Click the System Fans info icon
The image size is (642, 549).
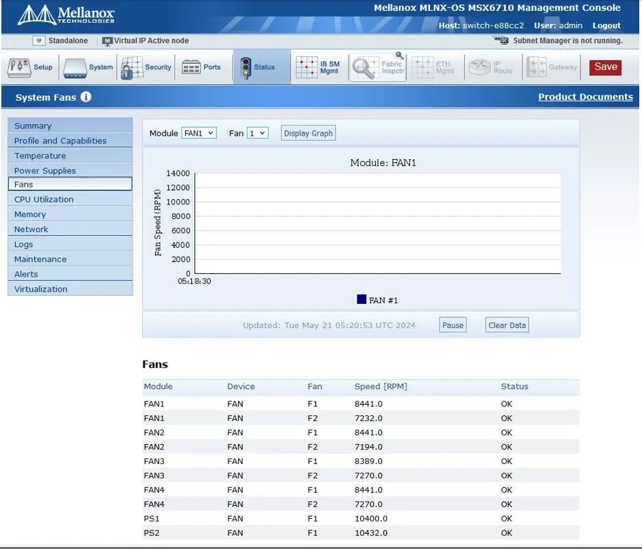86,97
